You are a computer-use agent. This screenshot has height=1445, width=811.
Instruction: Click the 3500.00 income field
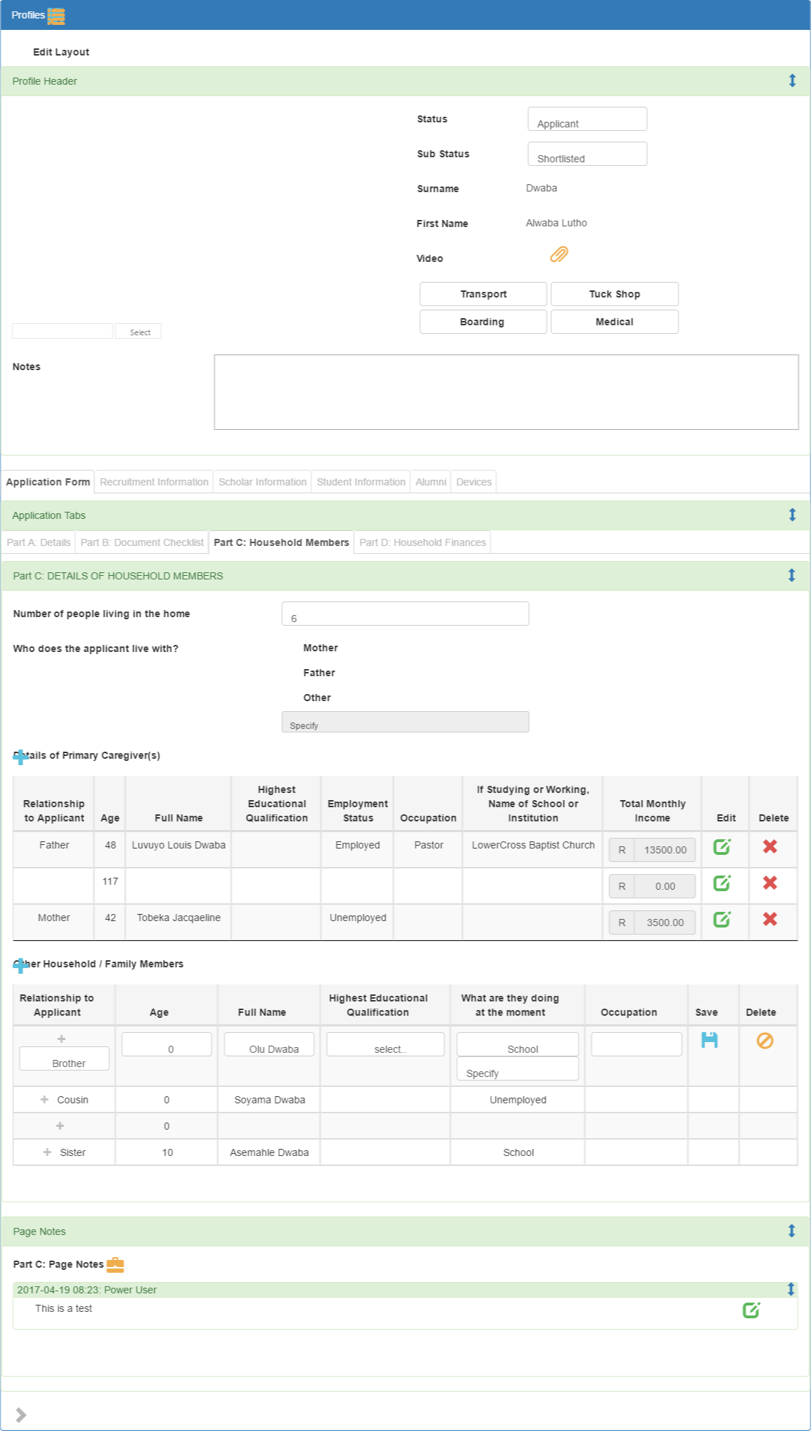(664, 923)
